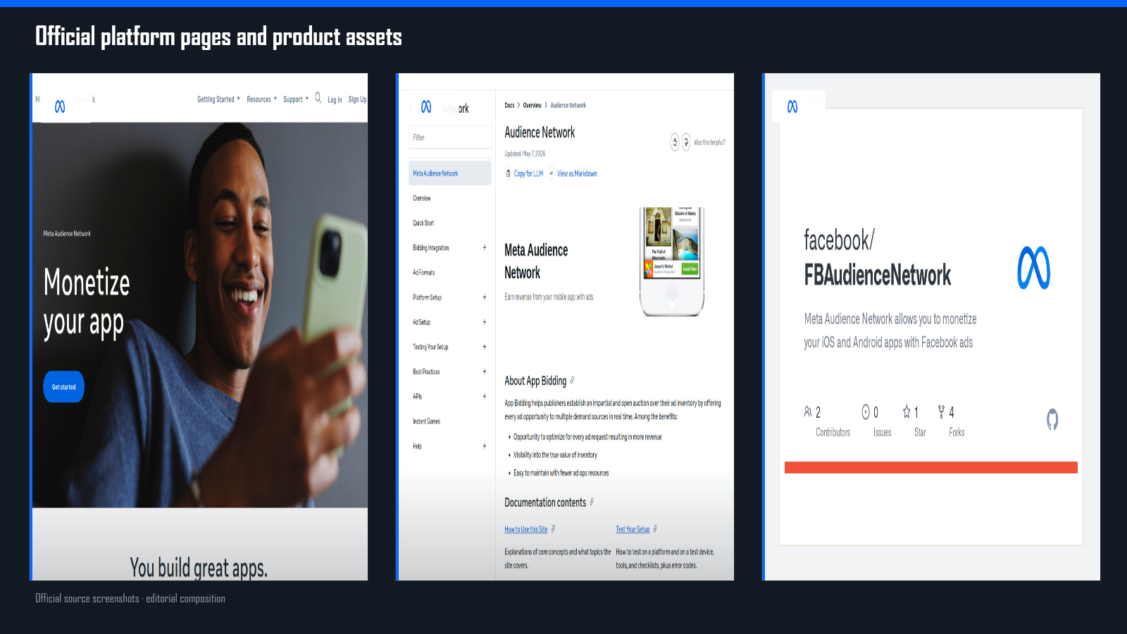Expand the Best Practices section

pos(485,372)
